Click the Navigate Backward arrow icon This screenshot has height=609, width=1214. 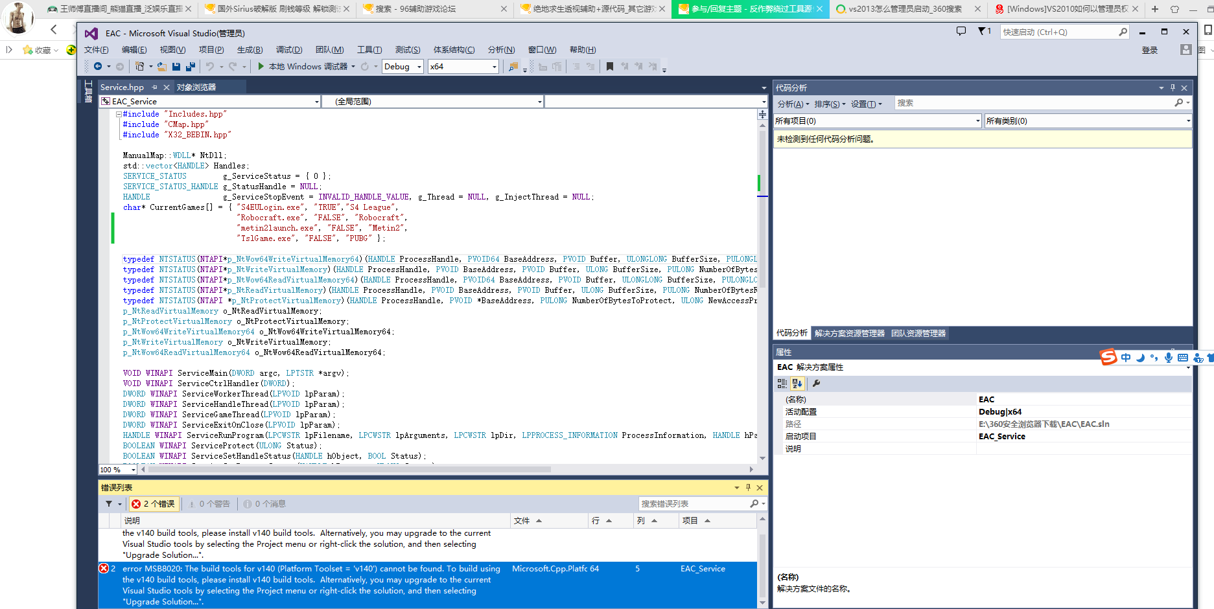tap(98, 67)
